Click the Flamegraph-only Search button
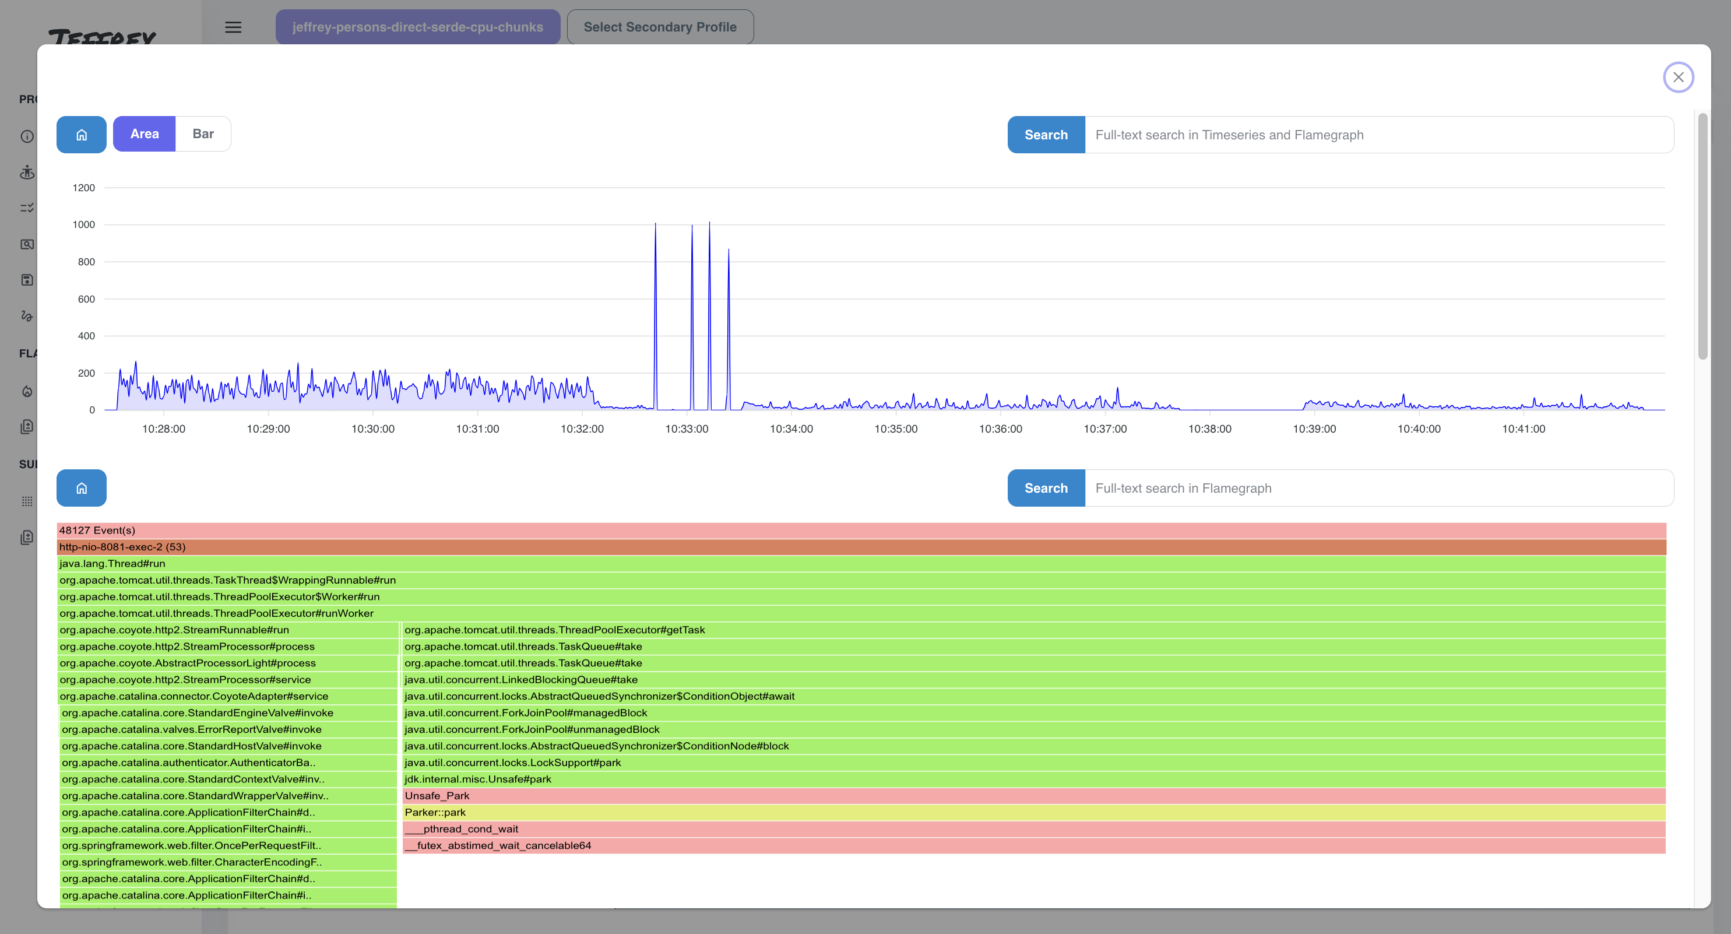1731x934 pixels. coord(1046,487)
